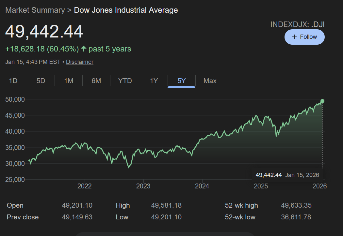Screen dimensions: 343x236
Task: Show the 1M chart range
Action: click(69, 81)
